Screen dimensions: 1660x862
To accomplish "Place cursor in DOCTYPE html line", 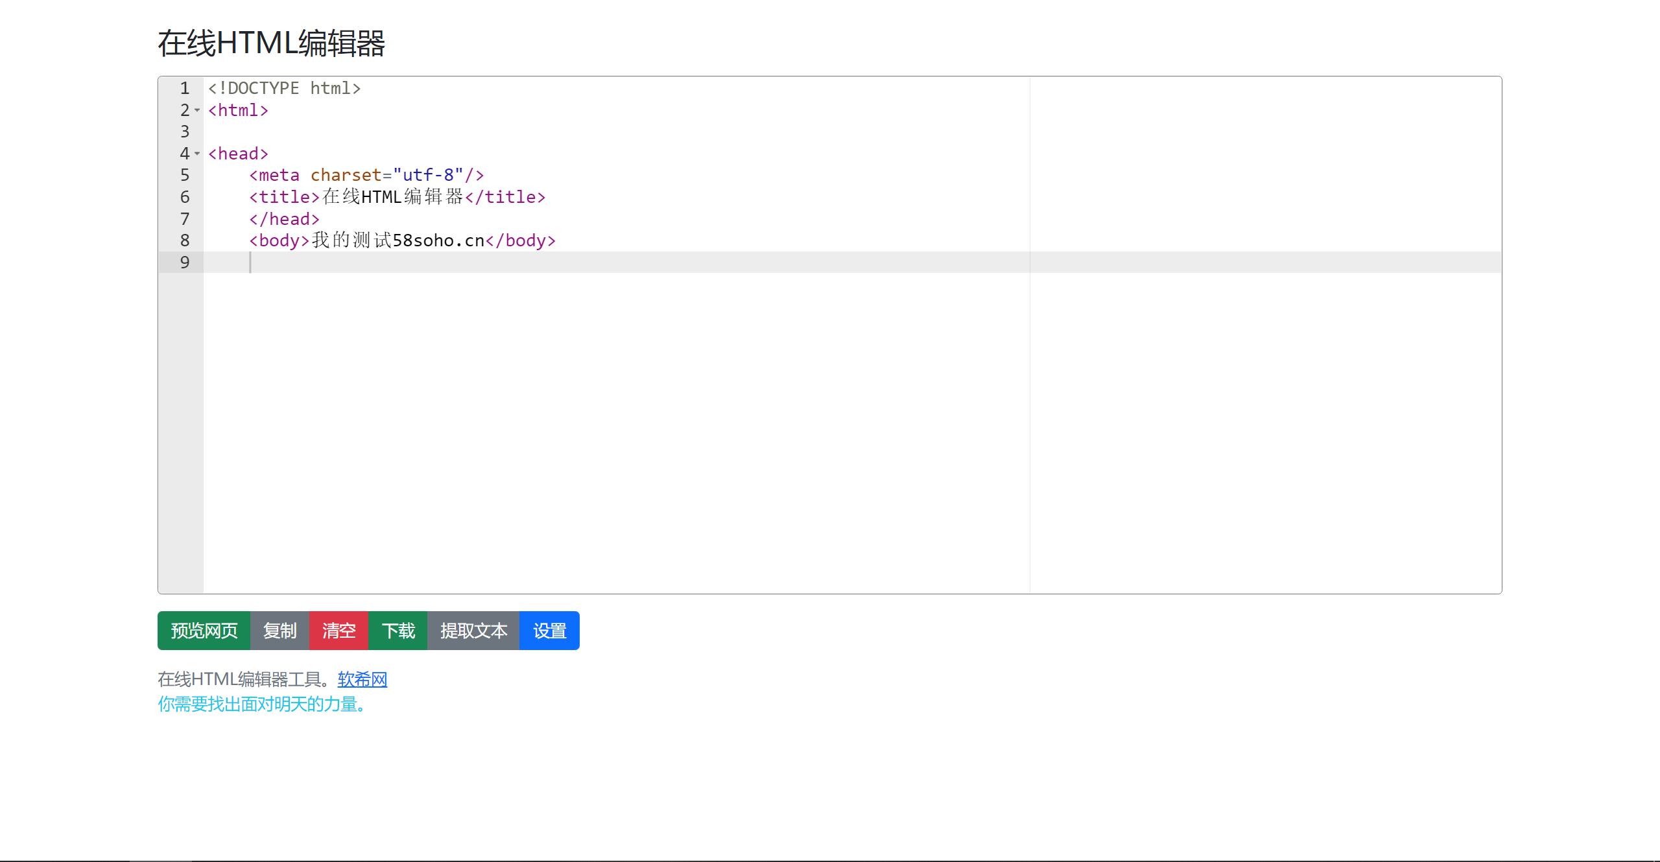I will tap(284, 88).
